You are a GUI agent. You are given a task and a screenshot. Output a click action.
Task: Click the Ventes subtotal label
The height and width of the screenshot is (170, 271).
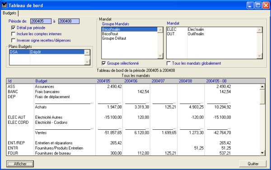tap(41, 132)
